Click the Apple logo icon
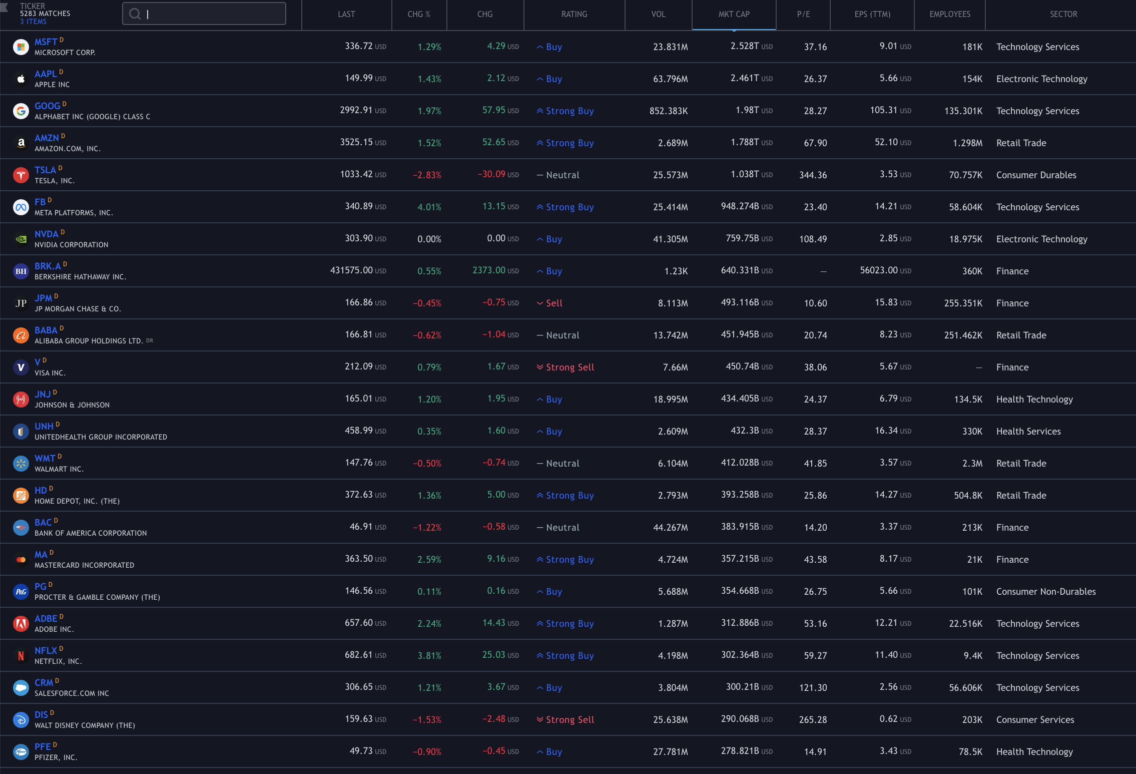The width and height of the screenshot is (1136, 774). pyautogui.click(x=21, y=79)
